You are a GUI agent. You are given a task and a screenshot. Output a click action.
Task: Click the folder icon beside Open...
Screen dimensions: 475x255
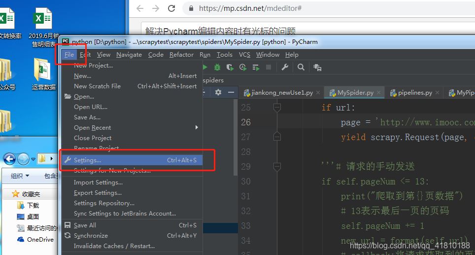[x=68, y=96]
